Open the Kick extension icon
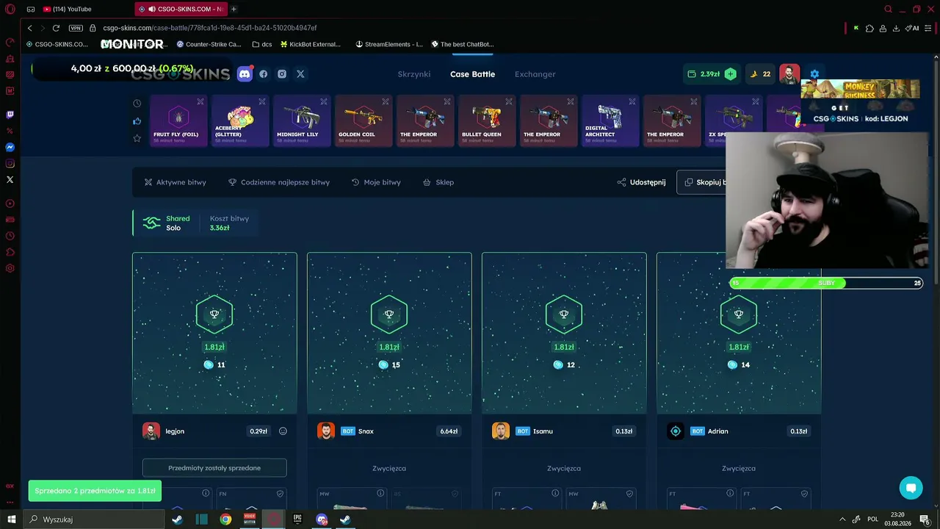This screenshot has height=529, width=940. (856, 28)
